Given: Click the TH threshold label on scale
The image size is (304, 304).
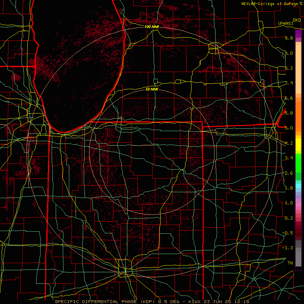Looking at the screenshot, I should [x=290, y=263].
